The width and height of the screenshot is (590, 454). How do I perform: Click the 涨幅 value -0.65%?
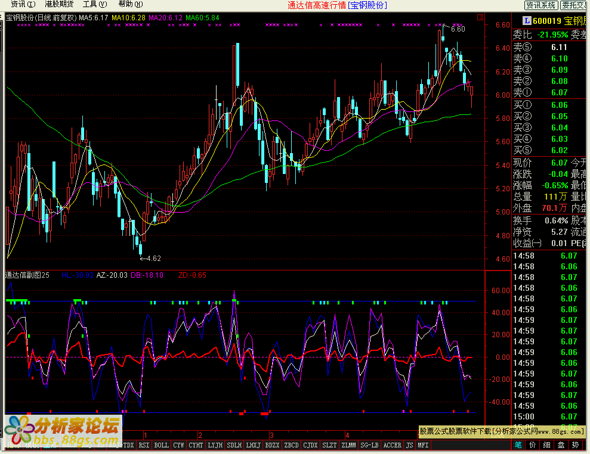click(555, 186)
